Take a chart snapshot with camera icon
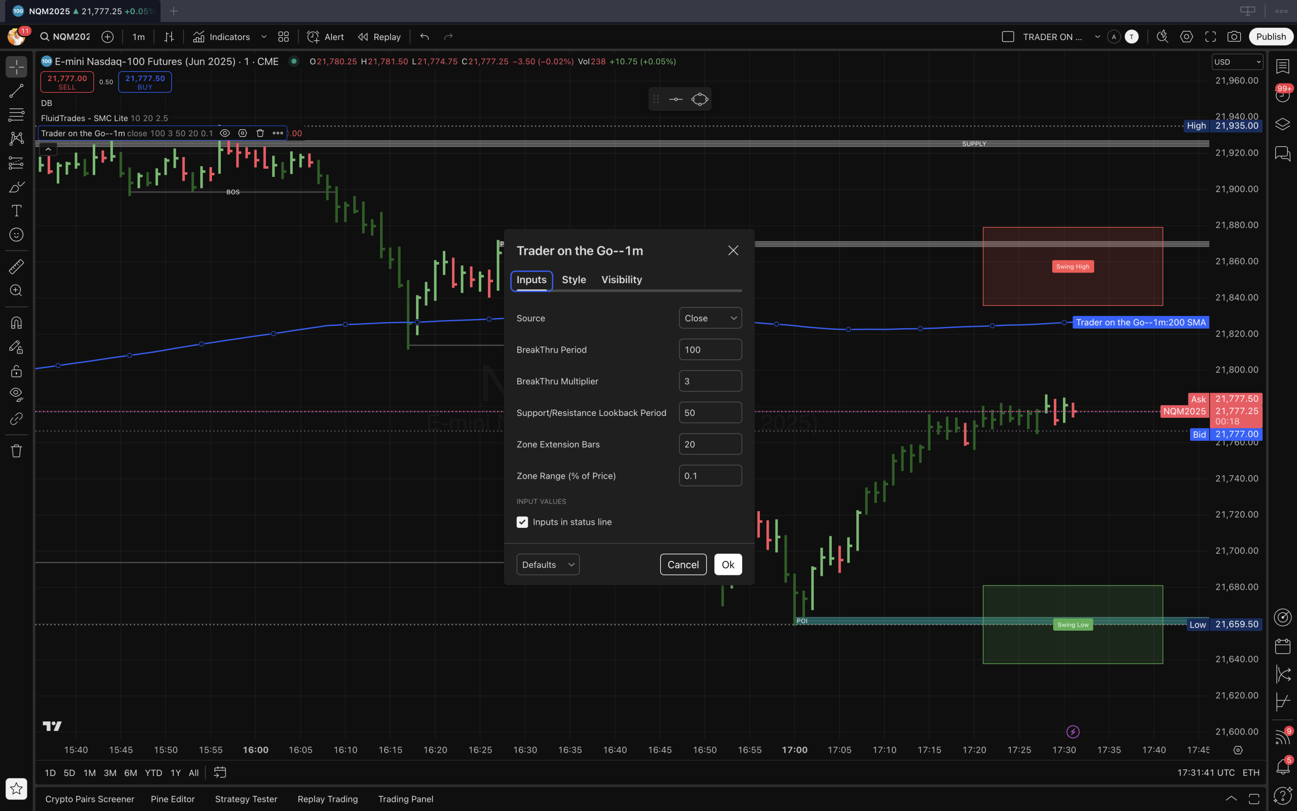 (x=1234, y=36)
